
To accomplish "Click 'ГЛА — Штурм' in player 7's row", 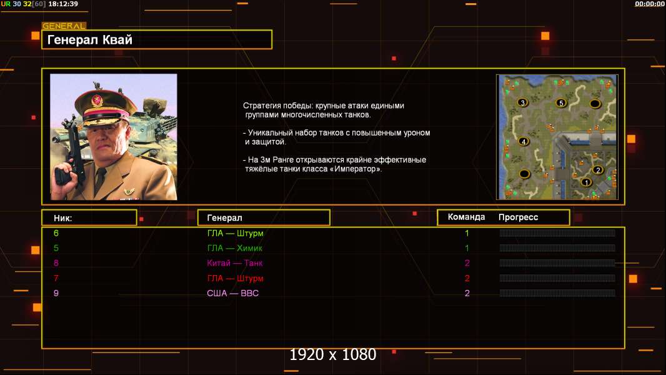I will pyautogui.click(x=236, y=278).
